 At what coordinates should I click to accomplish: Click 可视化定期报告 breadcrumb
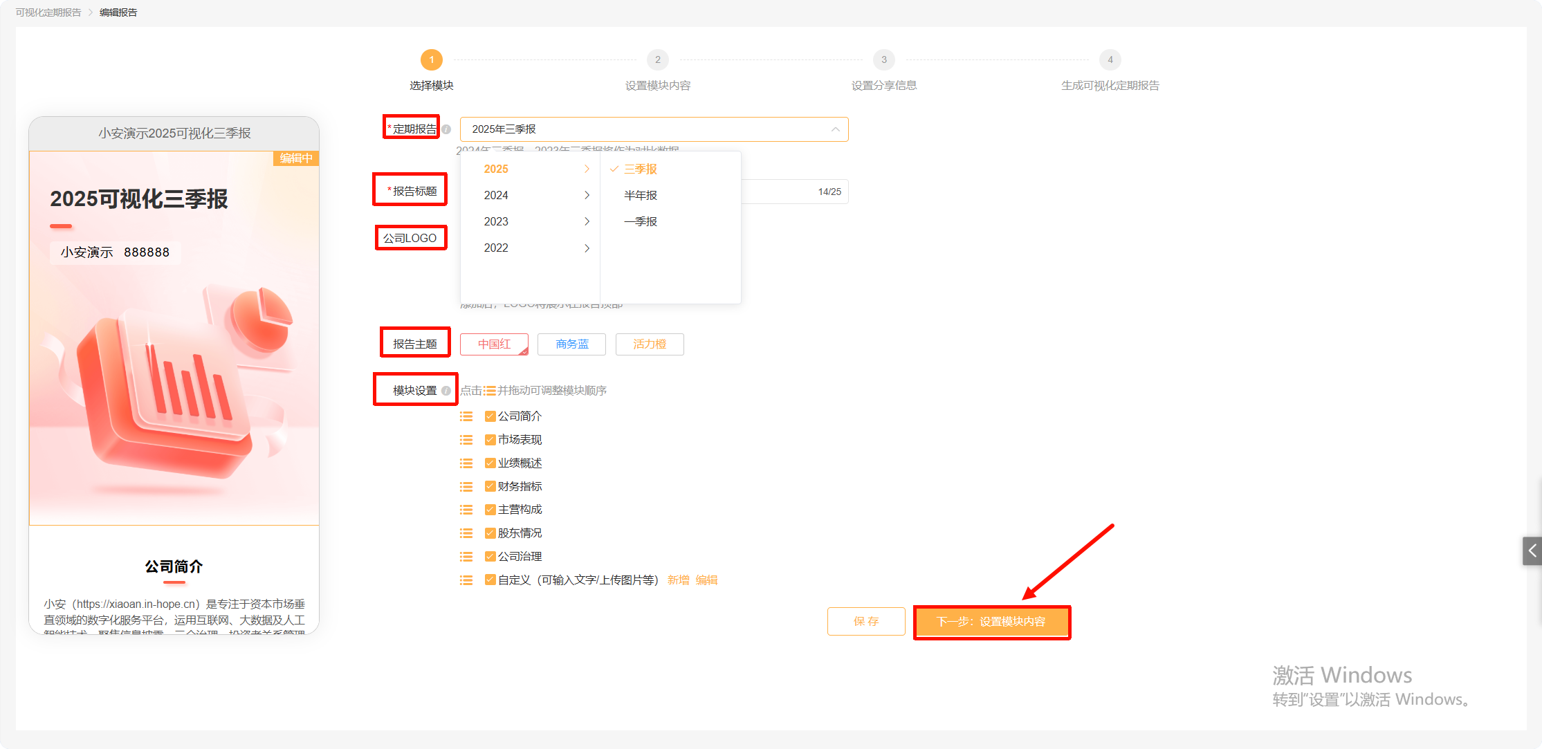coord(48,12)
